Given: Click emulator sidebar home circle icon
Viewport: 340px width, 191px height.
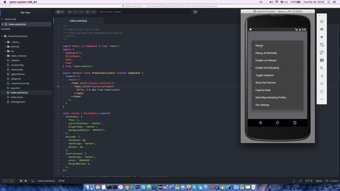Looking at the screenshot, I should click(322, 84).
